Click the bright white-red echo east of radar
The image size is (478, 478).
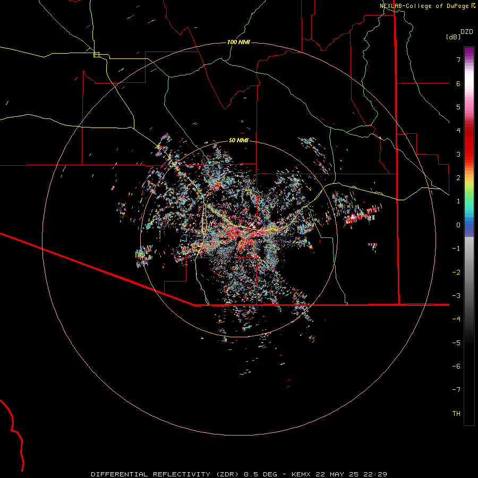coord(354,218)
